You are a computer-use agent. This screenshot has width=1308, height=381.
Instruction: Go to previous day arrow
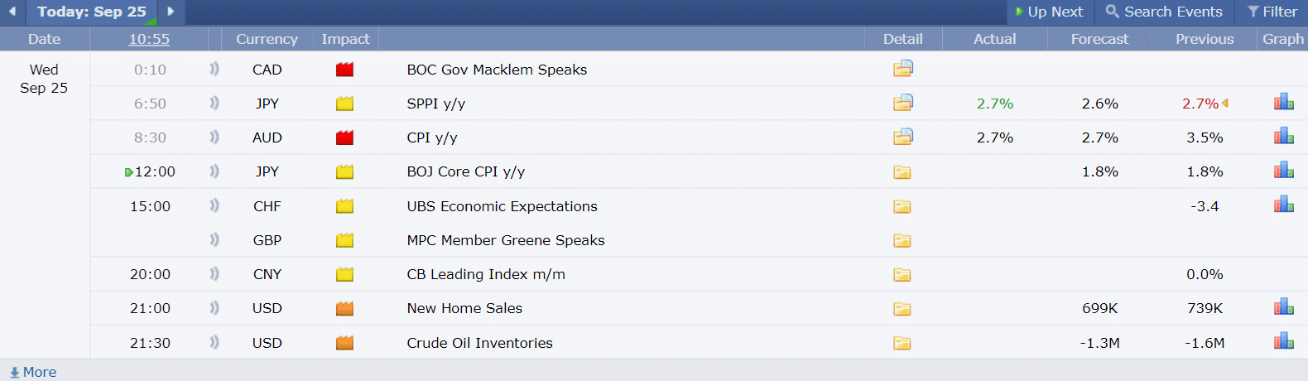pos(12,12)
